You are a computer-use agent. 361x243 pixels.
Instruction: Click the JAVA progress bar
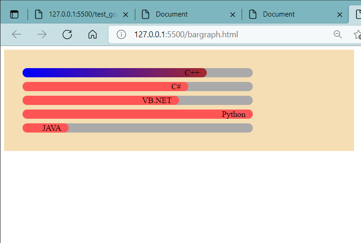pos(46,128)
